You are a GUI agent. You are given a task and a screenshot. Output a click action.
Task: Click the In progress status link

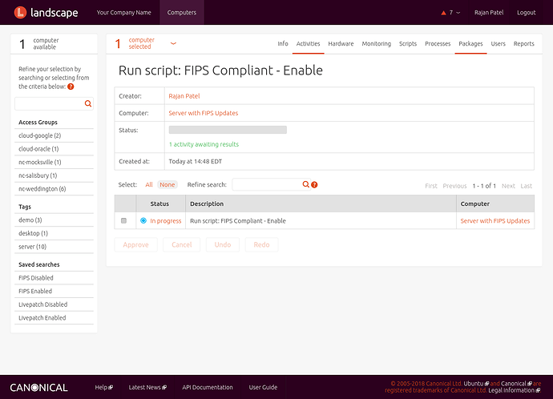click(x=166, y=221)
